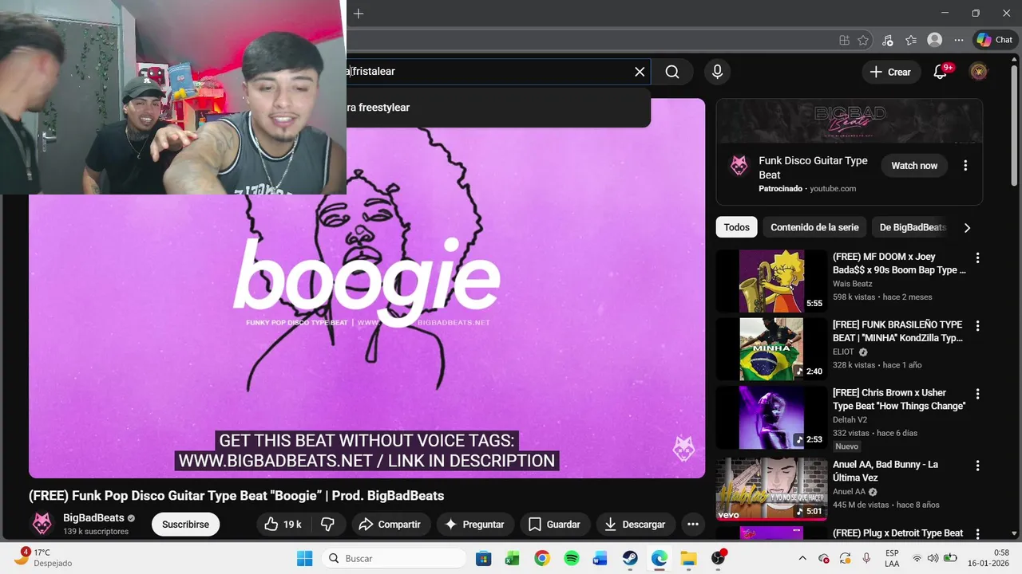This screenshot has width=1022, height=574.
Task: Open MF DOOM x Joey Bada$$ thumbnail
Action: (771, 281)
